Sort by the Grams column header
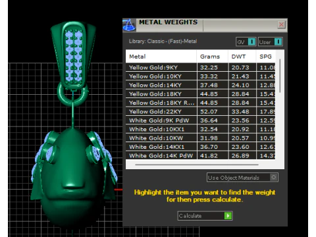 tap(213, 57)
